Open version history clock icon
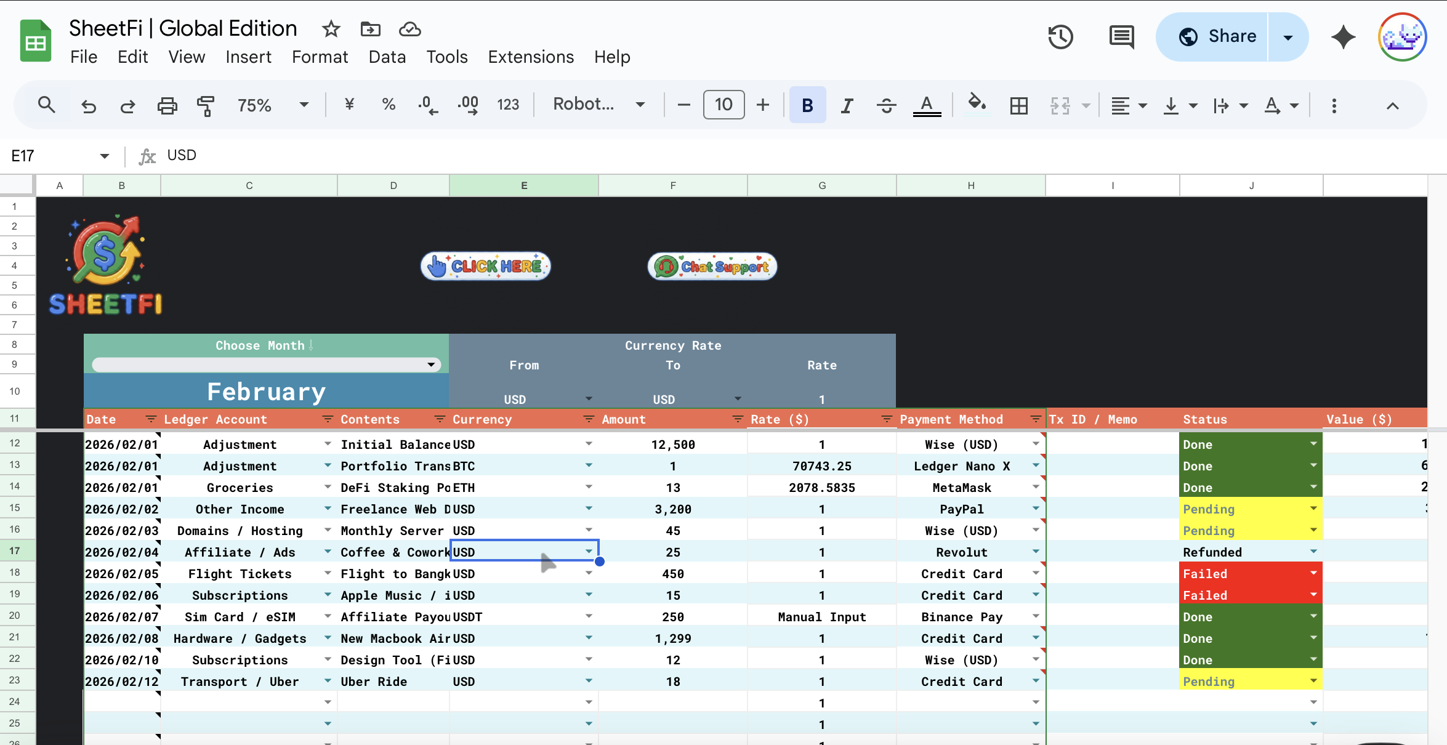The height and width of the screenshot is (745, 1447). [1060, 37]
